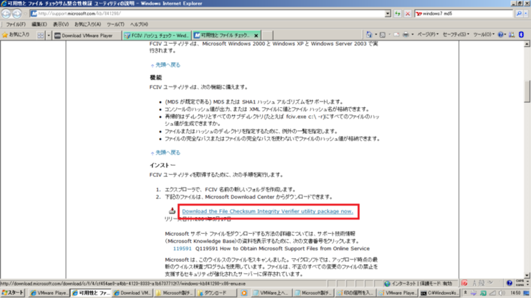Open the Safety (セーフティ) dropdown menu
Viewport: 531px width, 298px height.
tap(456, 35)
